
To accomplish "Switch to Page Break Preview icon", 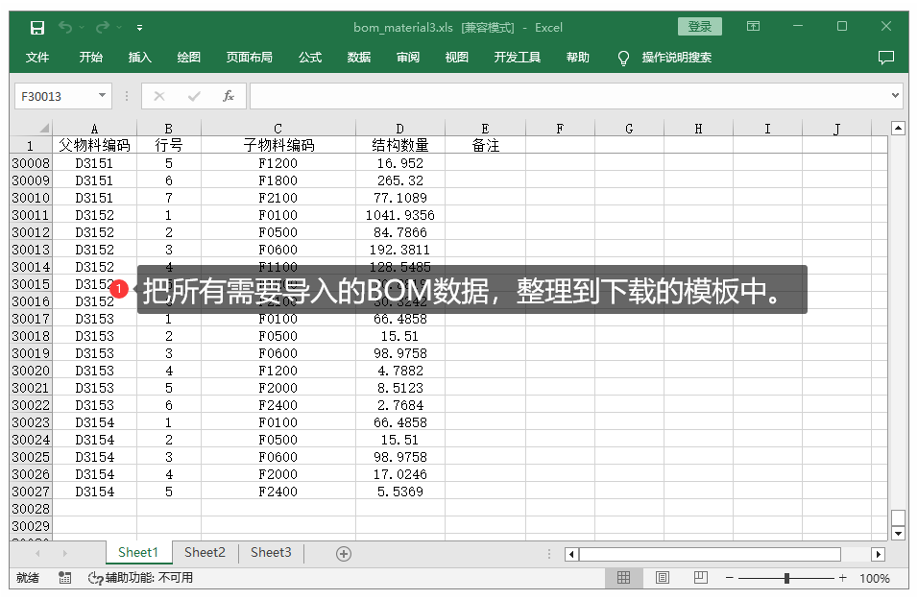I will (700, 578).
